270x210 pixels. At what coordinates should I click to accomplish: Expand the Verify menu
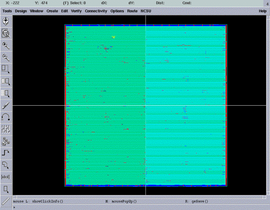coord(76,11)
